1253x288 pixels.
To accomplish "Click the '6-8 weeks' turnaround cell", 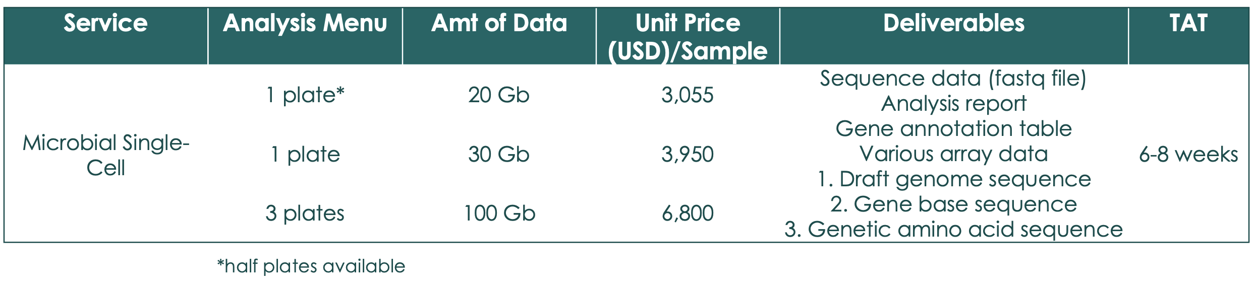I will (x=1188, y=155).
